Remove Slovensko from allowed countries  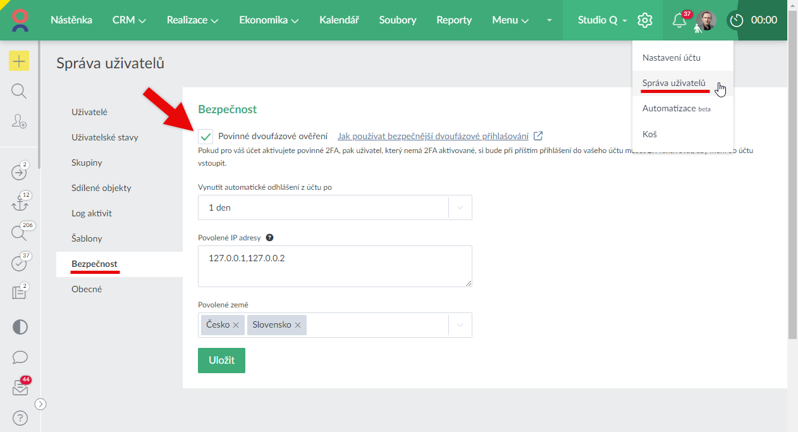pyautogui.click(x=297, y=325)
